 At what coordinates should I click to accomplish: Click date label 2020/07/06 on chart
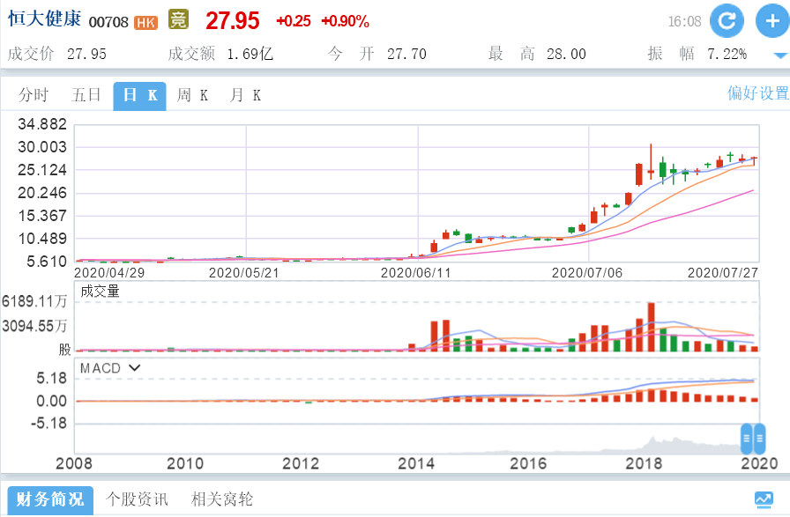[587, 273]
